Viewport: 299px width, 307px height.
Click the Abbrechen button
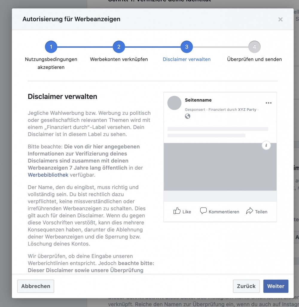click(x=36, y=286)
